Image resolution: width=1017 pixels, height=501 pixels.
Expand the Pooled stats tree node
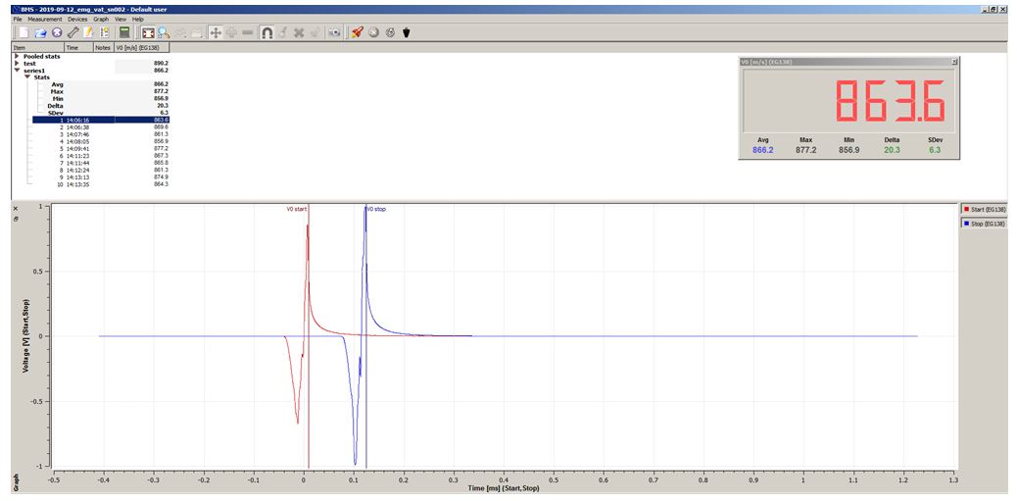coord(17,56)
